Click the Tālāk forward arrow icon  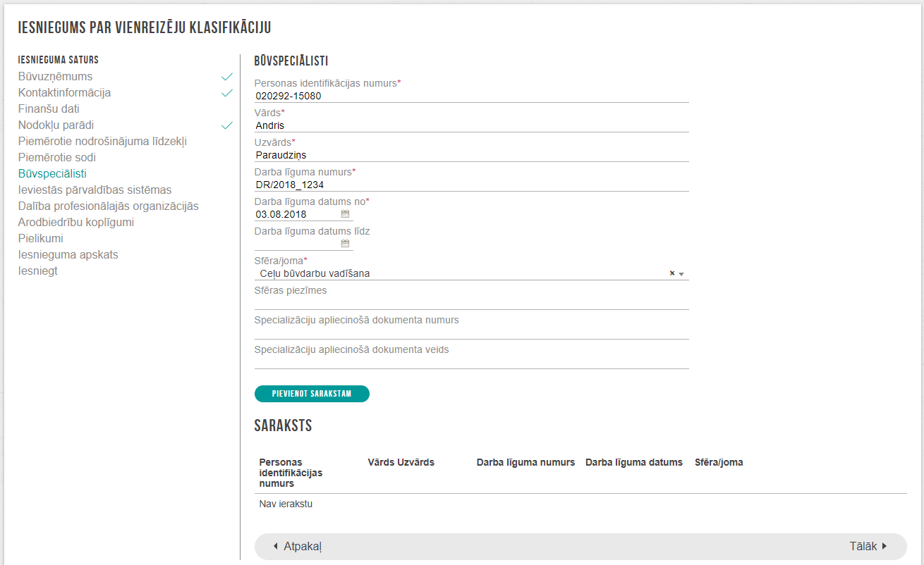point(885,546)
